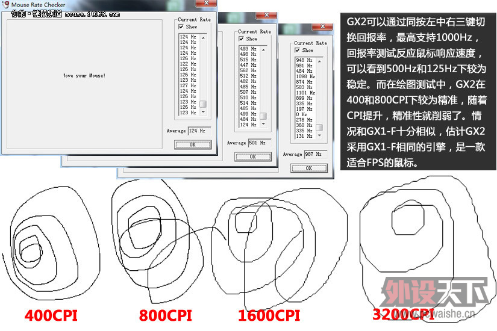Select the '0 Hz' list entry

(x=301, y=114)
